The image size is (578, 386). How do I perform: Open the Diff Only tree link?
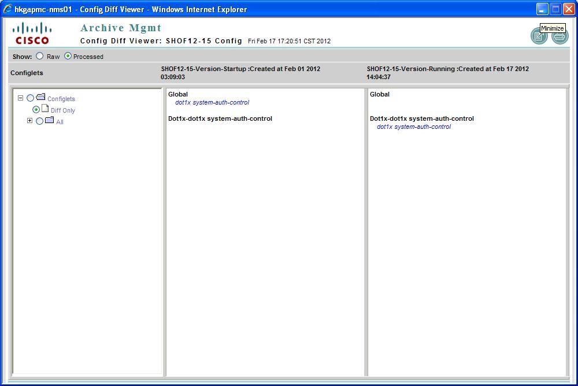[x=63, y=110]
